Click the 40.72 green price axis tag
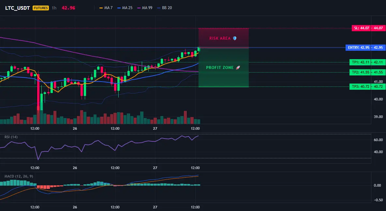This screenshot has width=386, height=211. pos(379,86)
